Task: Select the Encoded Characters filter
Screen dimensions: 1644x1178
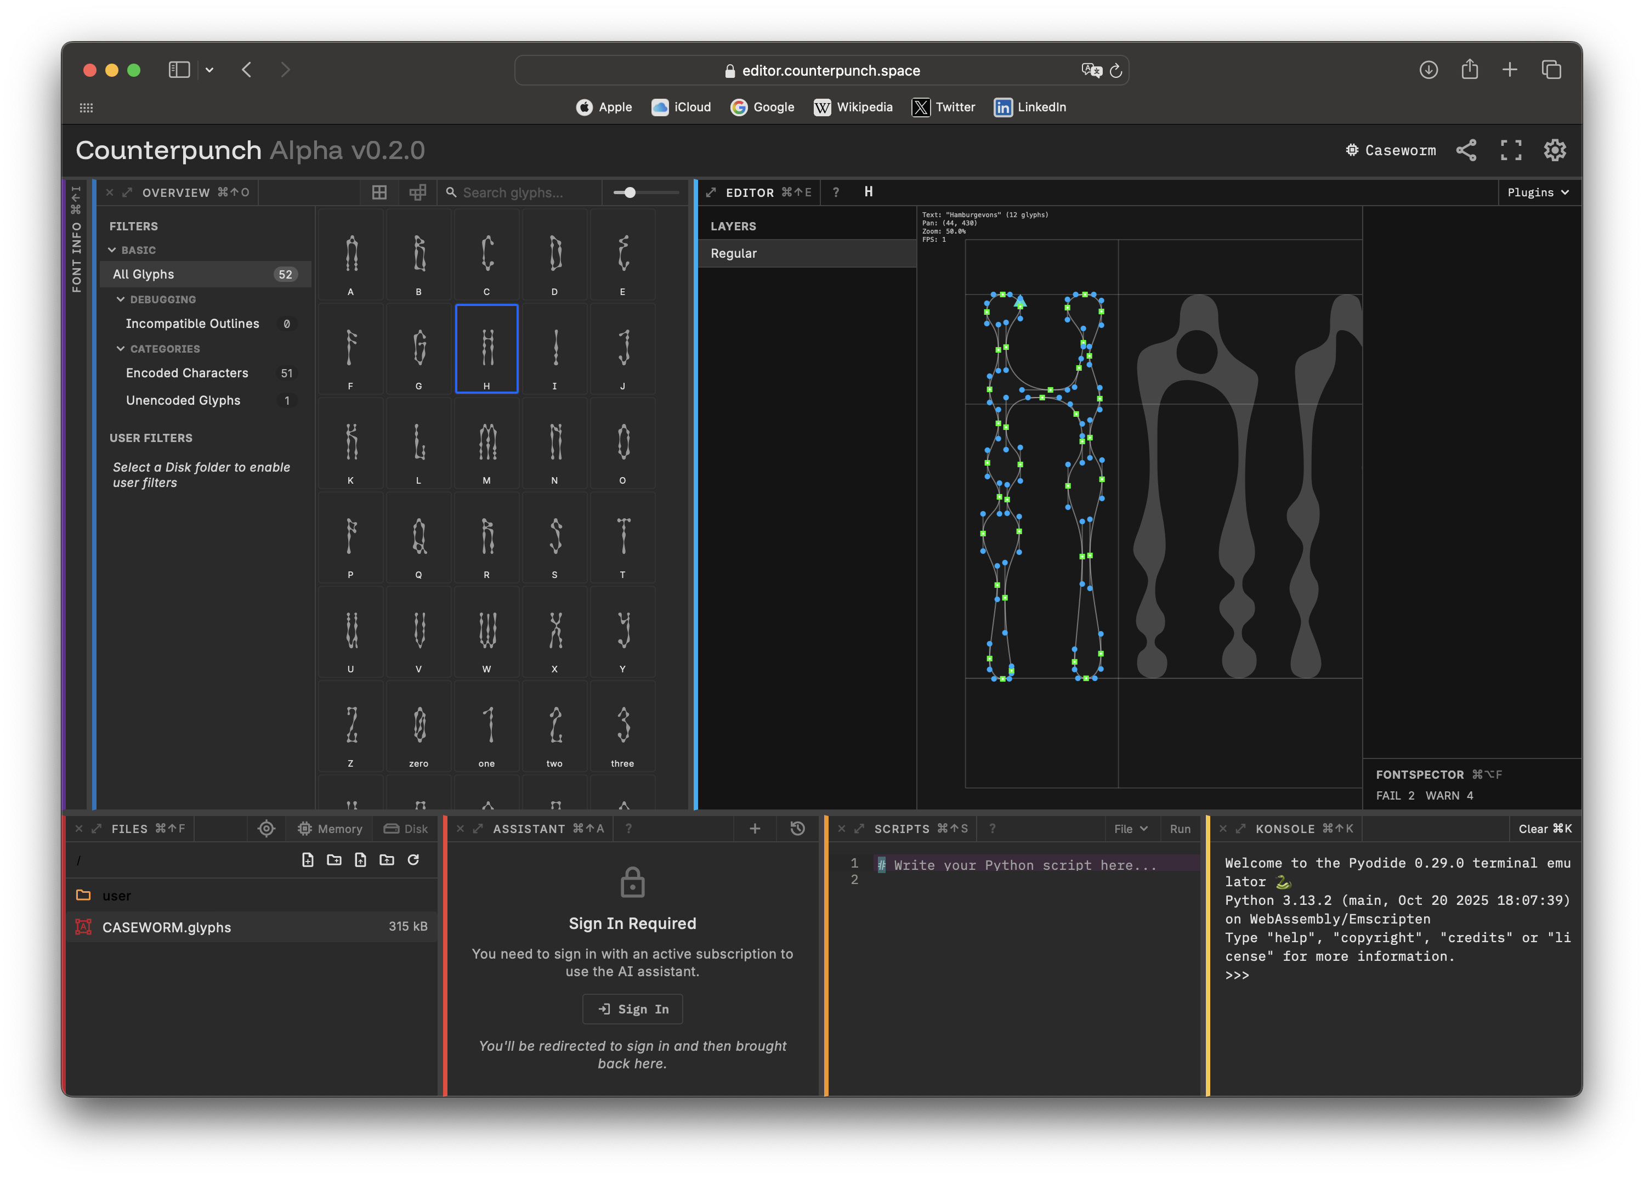Action: pos(187,372)
